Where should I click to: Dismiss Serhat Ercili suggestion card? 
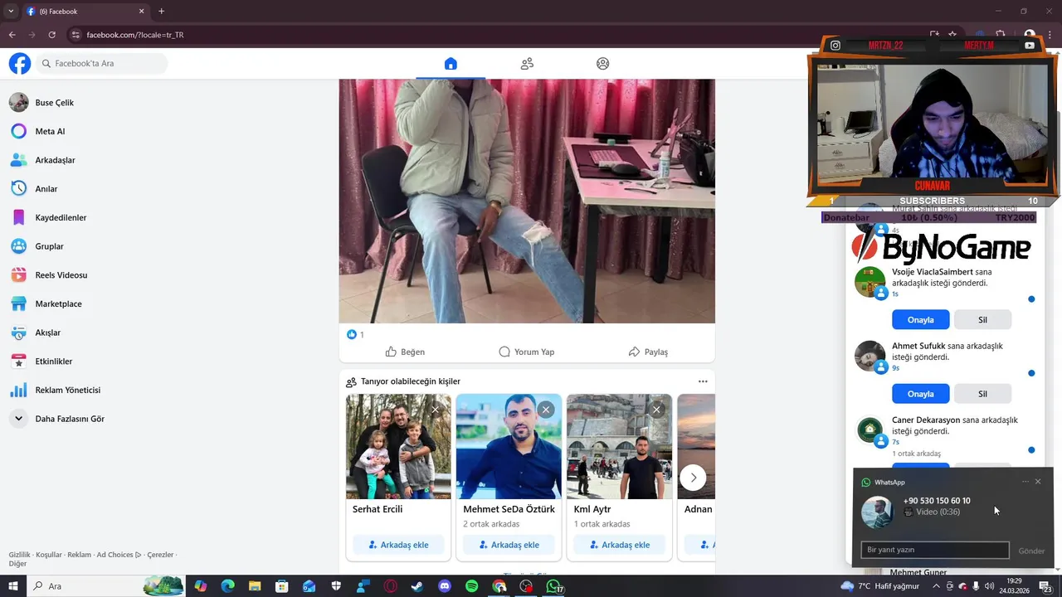click(x=435, y=409)
